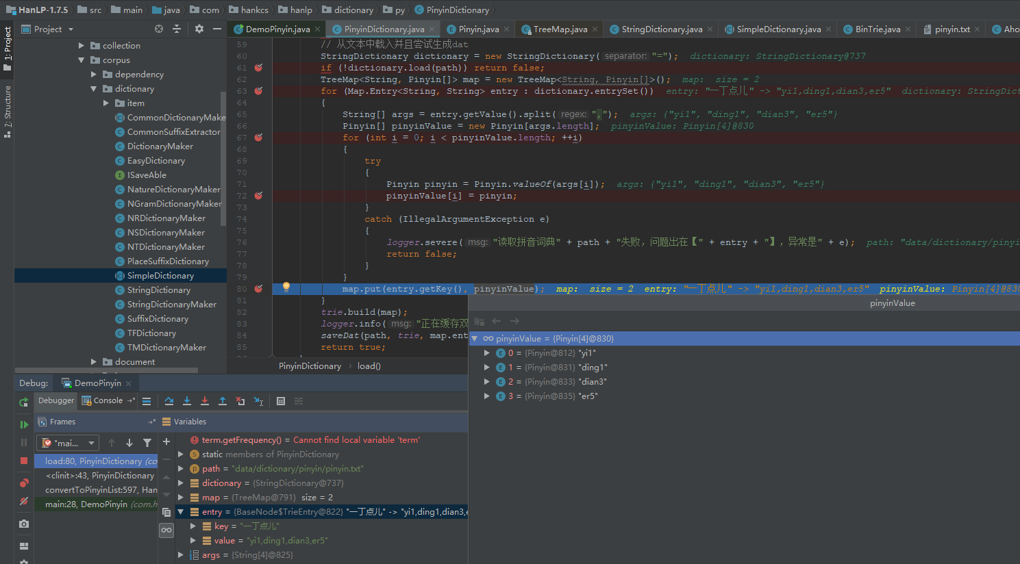Viewport: 1020px width, 564px height.
Task: Open Project panel settings gear
Action: click(199, 29)
